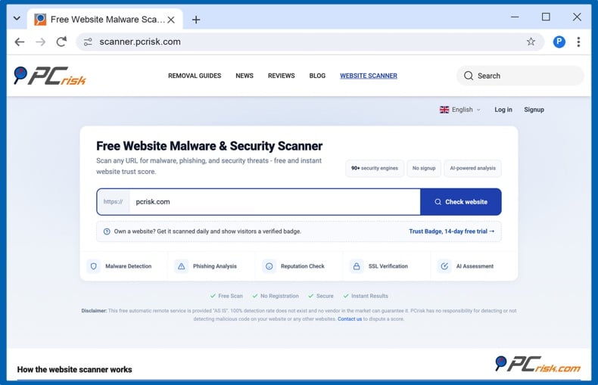
Task: Click the PCrisk logo in header
Action: coord(50,76)
